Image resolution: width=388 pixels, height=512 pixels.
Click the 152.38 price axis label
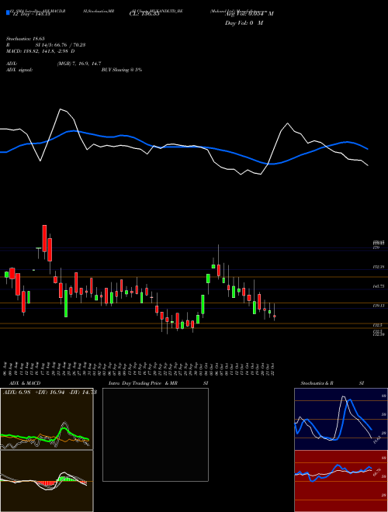(x=378, y=267)
